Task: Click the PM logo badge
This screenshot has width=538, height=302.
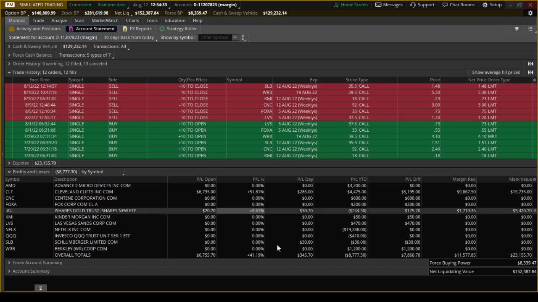Action: point(10,5)
